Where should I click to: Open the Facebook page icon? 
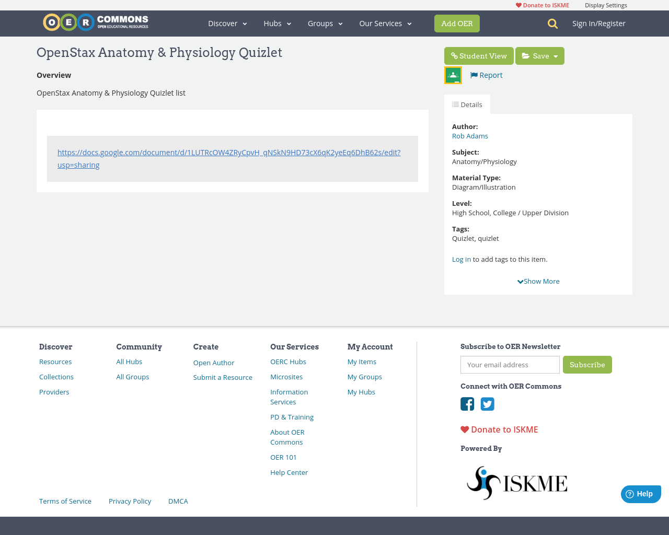click(467, 404)
